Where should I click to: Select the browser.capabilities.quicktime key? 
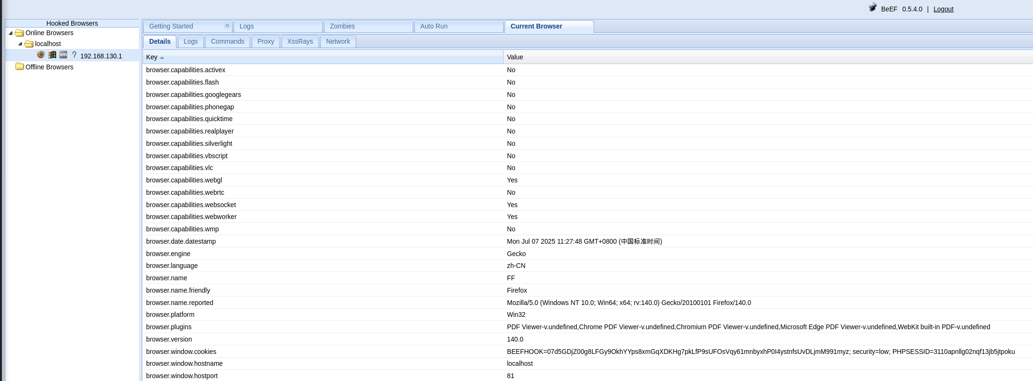[x=189, y=119]
